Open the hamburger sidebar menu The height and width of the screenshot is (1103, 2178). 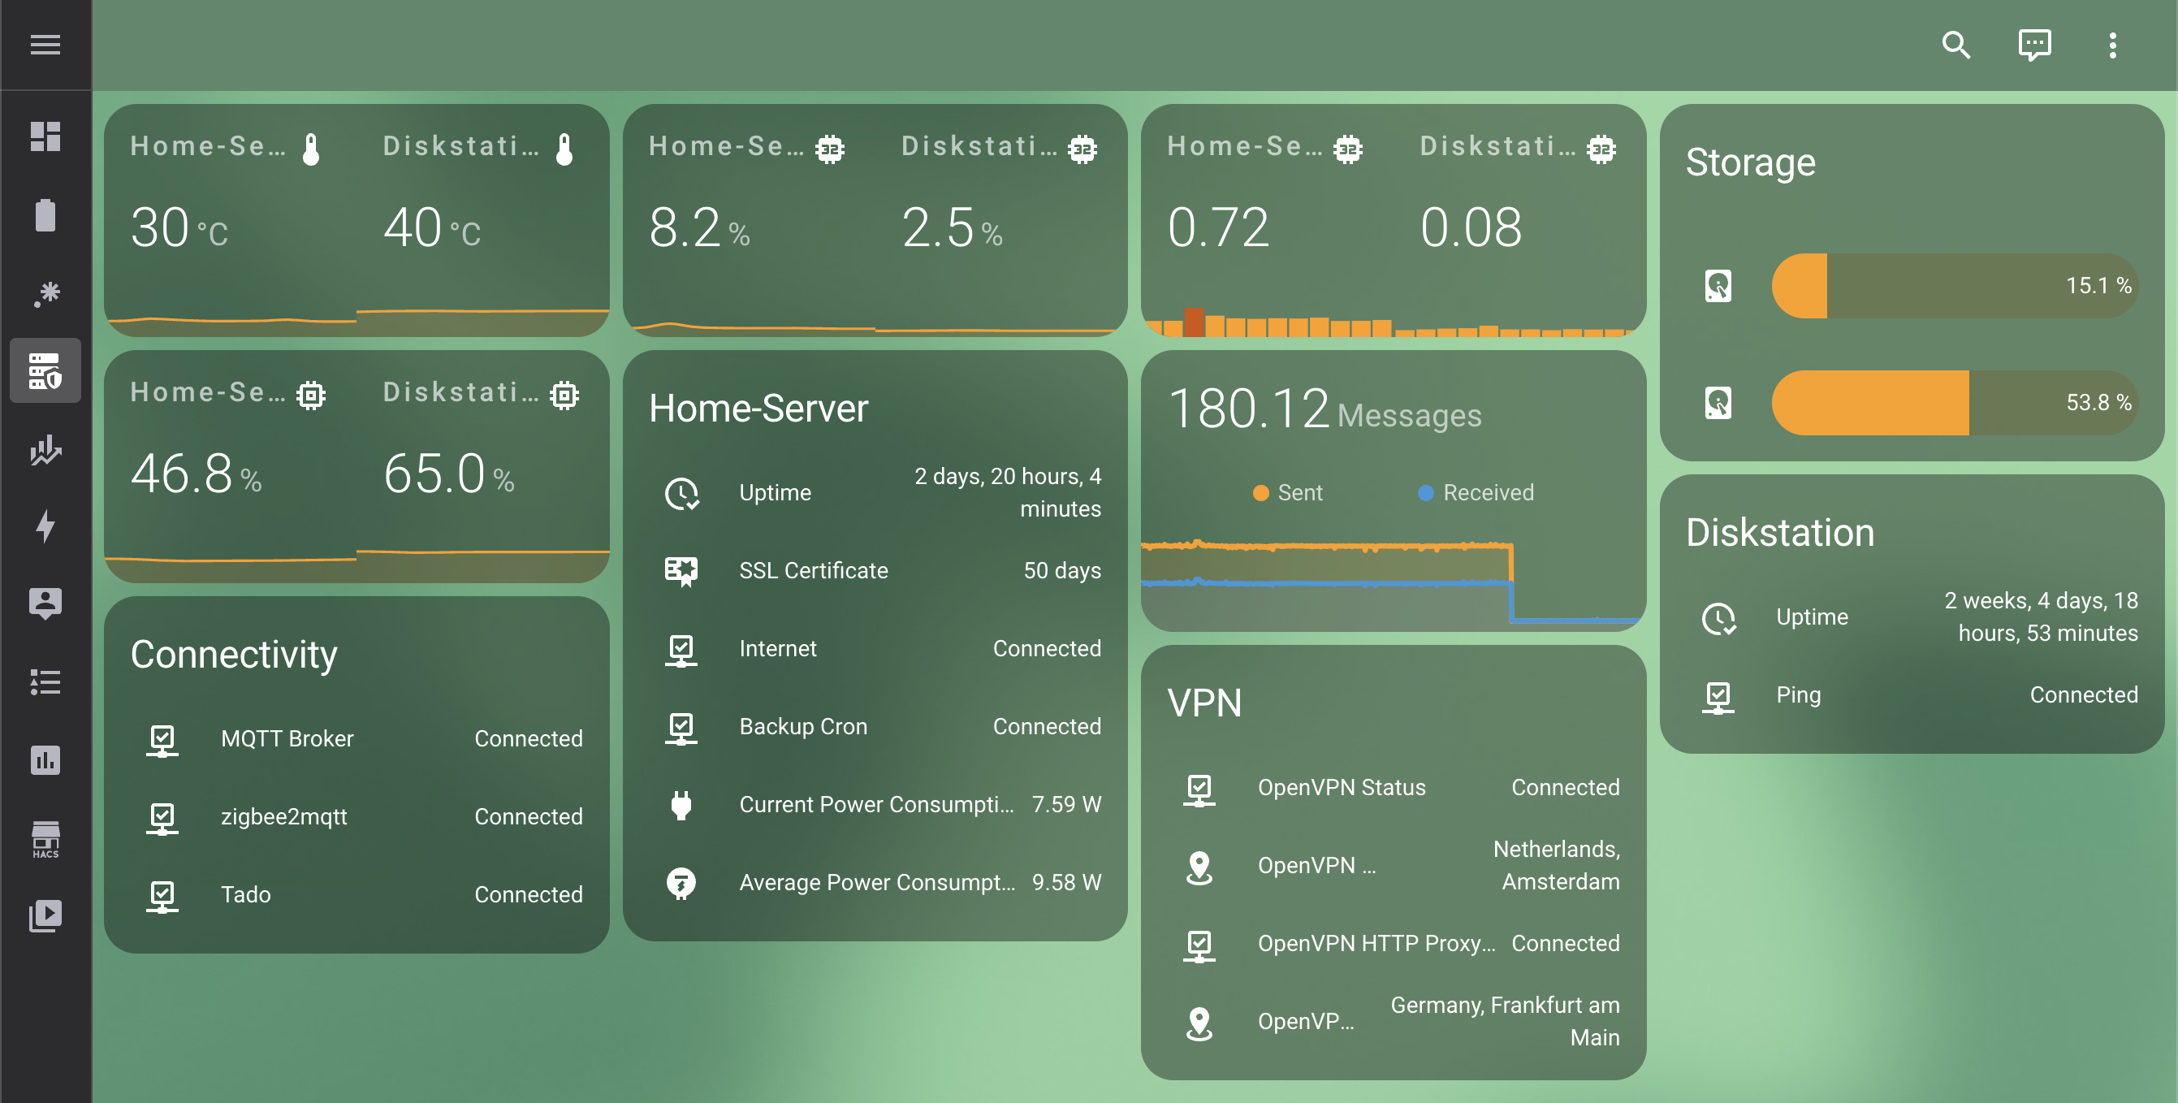click(x=45, y=44)
